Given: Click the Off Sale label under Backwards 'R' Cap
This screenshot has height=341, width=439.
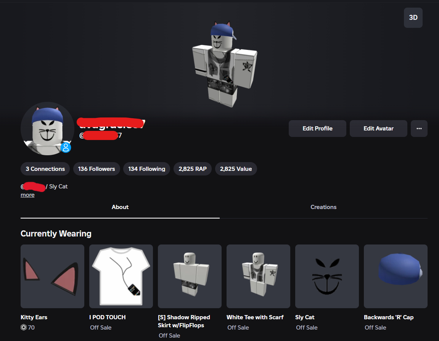Looking at the screenshot, I should tap(375, 328).
